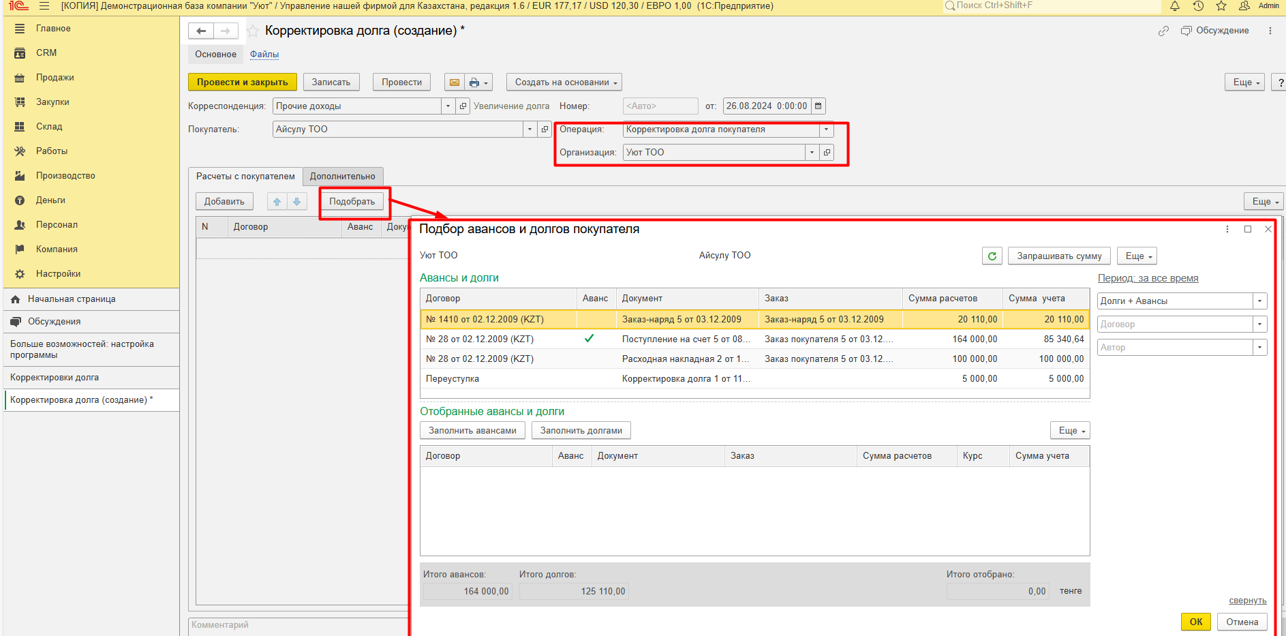Click the Заполнить авансами button
The width and height of the screenshot is (1286, 636).
click(x=472, y=431)
